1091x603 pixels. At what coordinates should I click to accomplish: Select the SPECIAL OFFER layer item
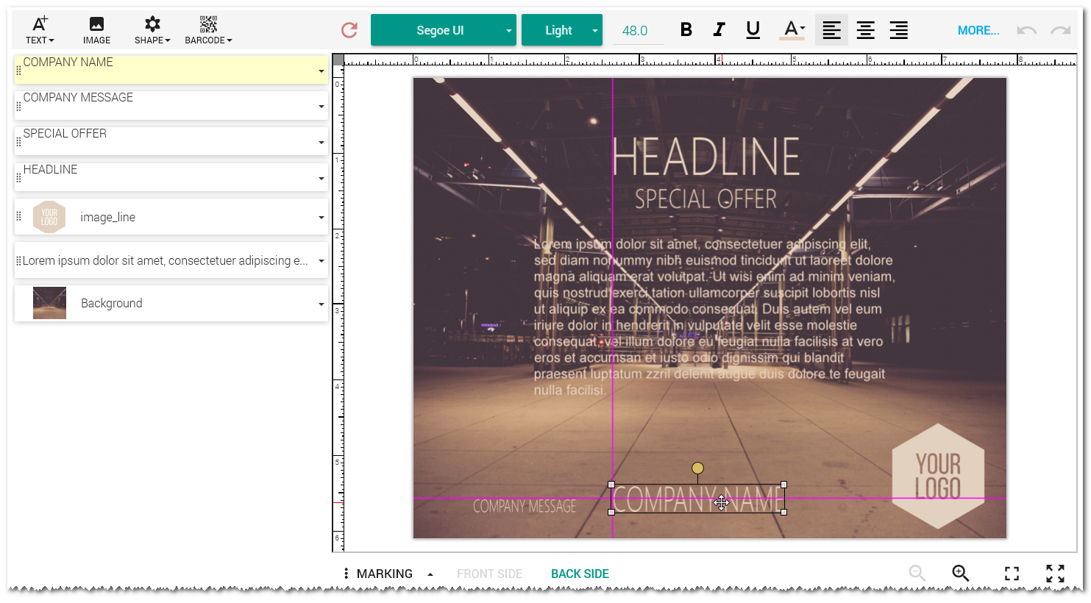(x=171, y=141)
